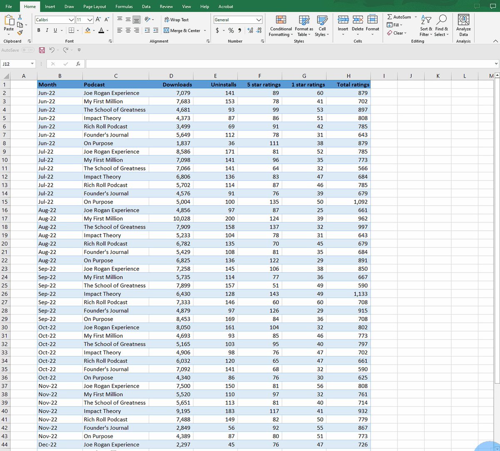Click the Select All corner triangle
This screenshot has width=500, height=451.
[x=5, y=76]
